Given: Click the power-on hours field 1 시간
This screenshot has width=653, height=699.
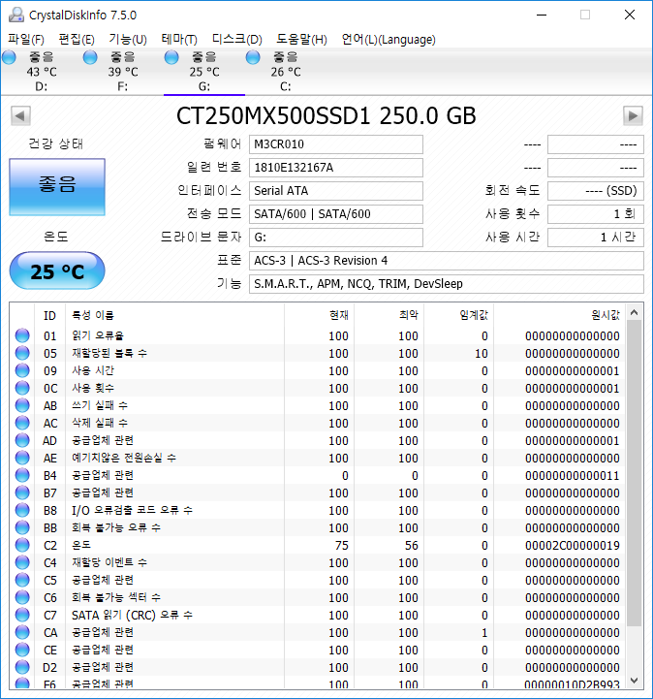Looking at the screenshot, I should pos(596,238).
